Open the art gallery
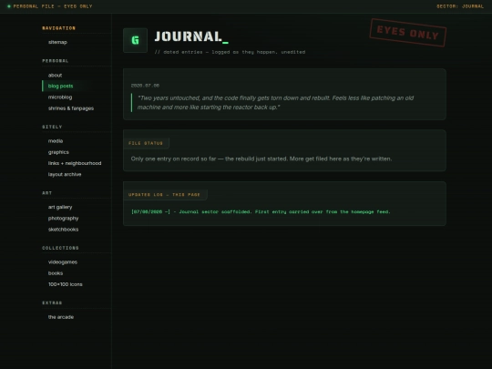The width and height of the screenshot is (492, 369). (60, 207)
